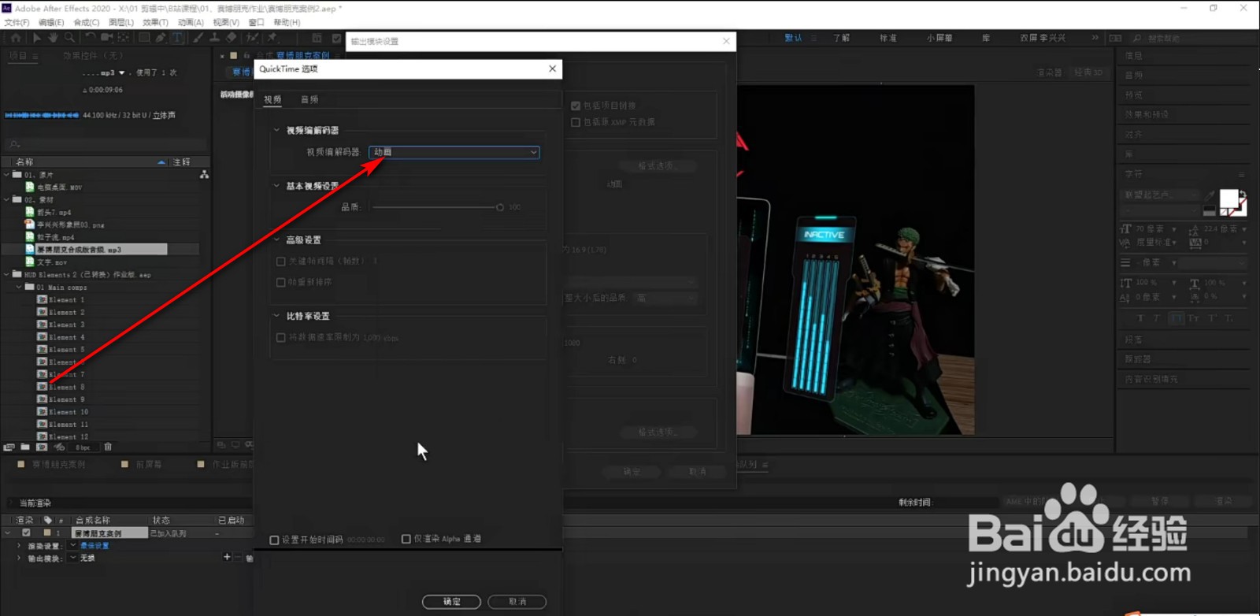Collapse the 01. 原片 folder
Viewport: 1260px width, 616px height.
click(x=6, y=175)
